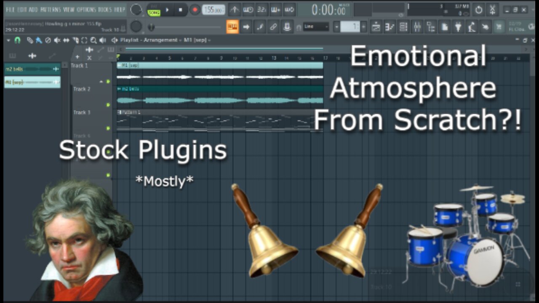
Task: Toggle the loop recording button
Action: (289, 9)
